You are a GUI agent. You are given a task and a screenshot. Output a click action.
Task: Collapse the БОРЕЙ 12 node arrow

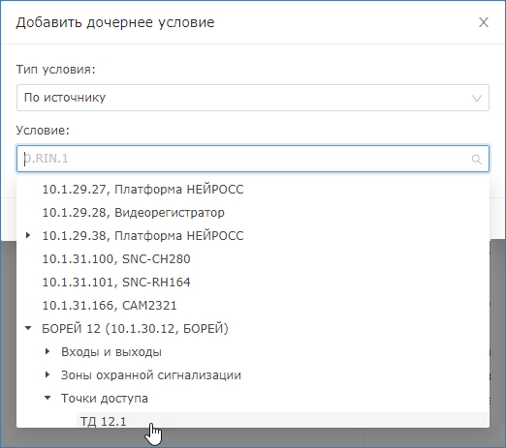click(28, 328)
